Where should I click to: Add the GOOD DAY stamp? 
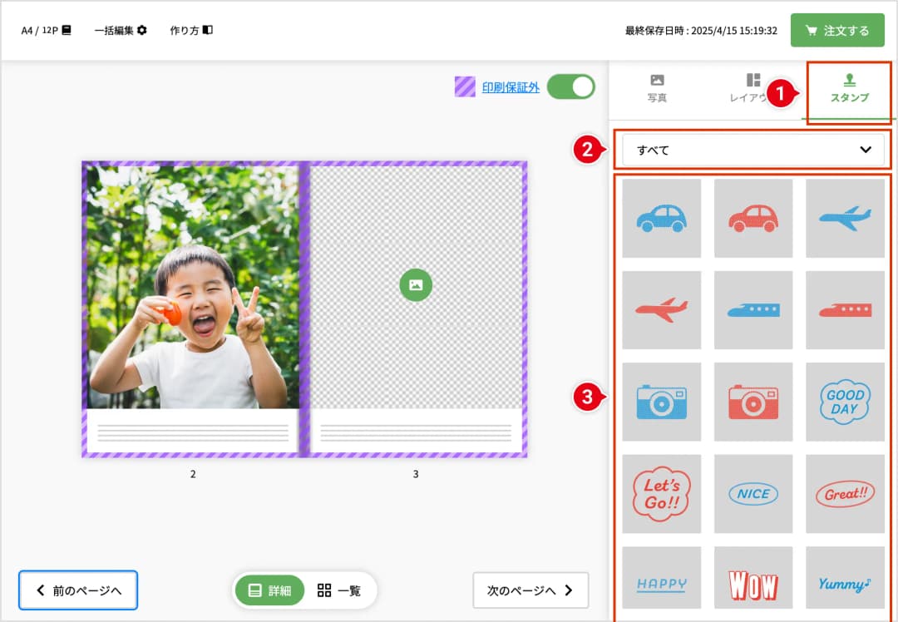tap(844, 402)
